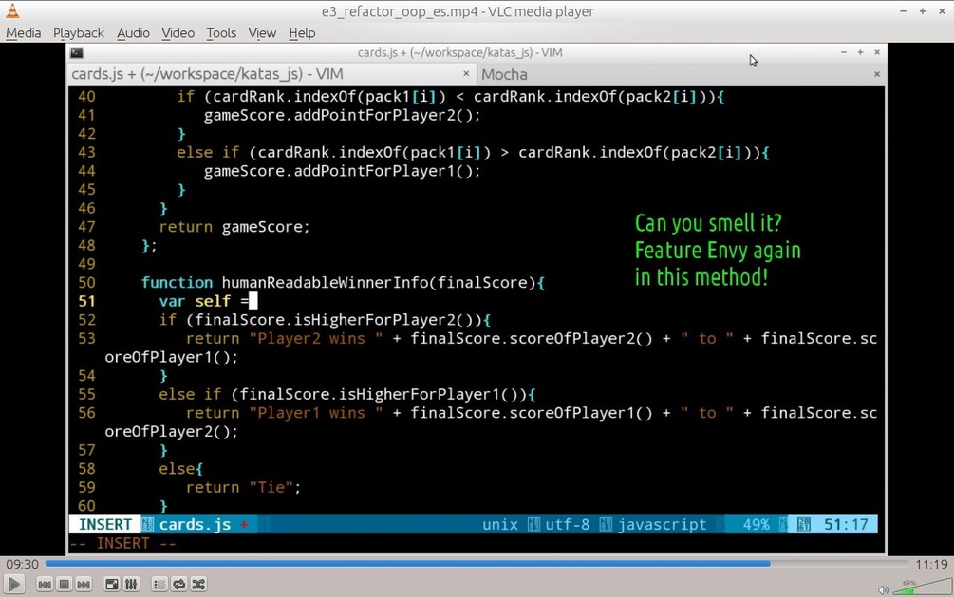Toggle fullscreen video mode
Viewport: 954px width, 597px height.
pyautogui.click(x=111, y=585)
